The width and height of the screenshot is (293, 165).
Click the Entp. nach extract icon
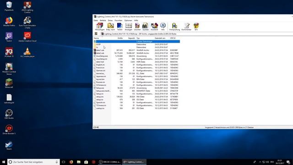pyautogui.click(x=110, y=27)
